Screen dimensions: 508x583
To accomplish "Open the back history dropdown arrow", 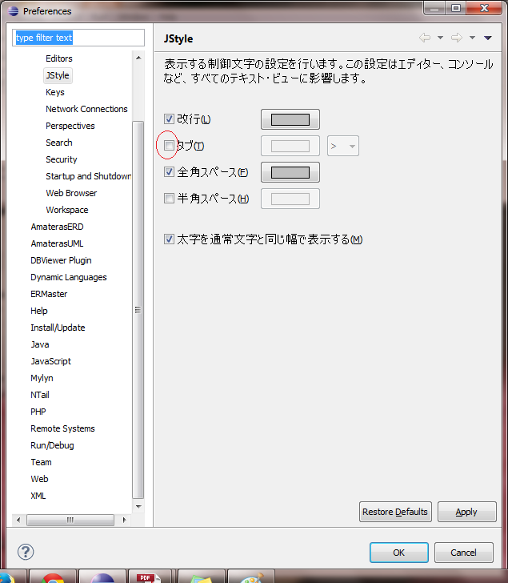I will (x=440, y=38).
